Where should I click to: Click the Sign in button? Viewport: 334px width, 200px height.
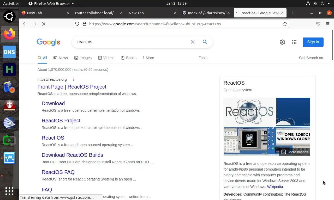313,42
